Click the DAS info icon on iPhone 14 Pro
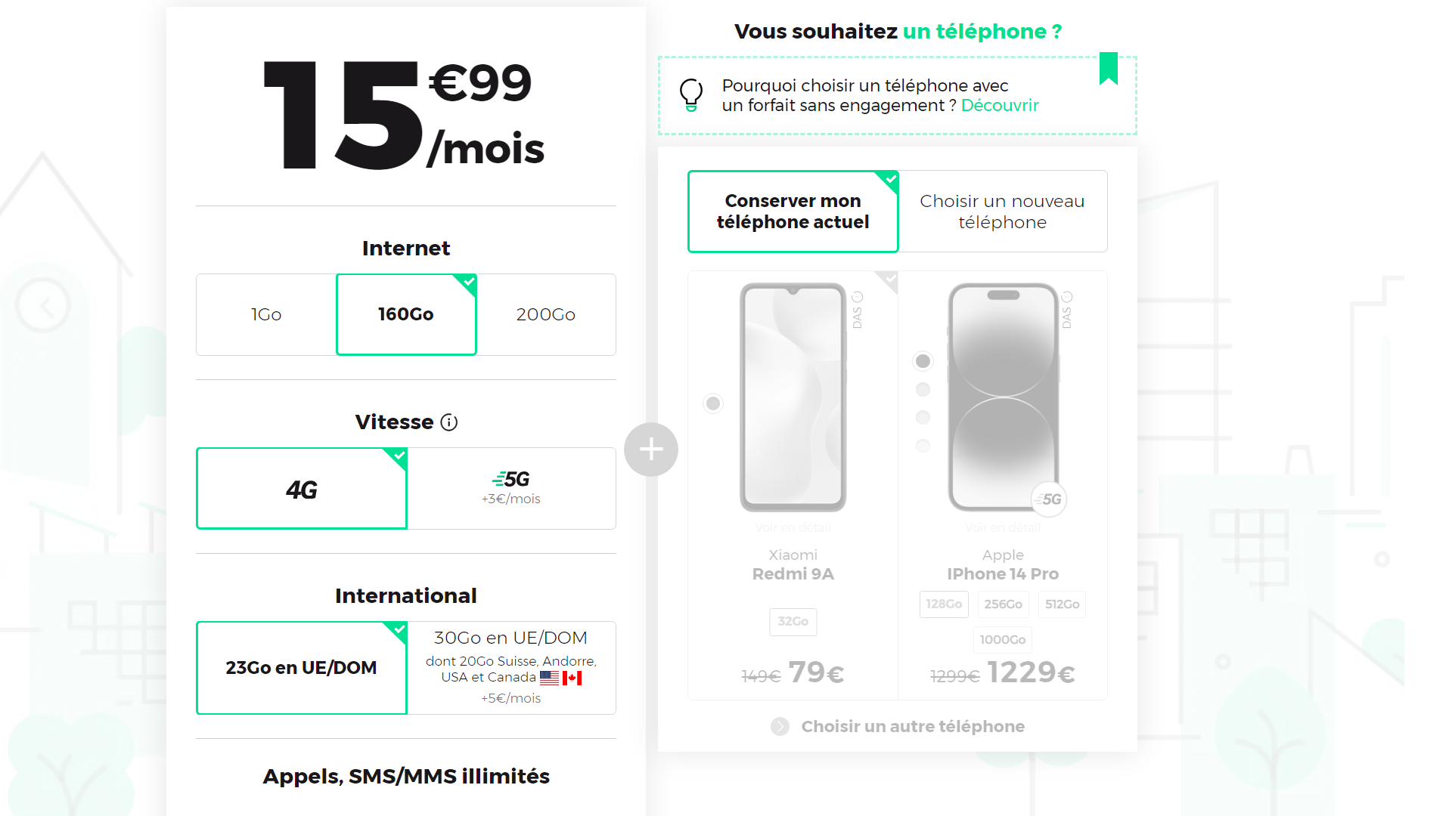This screenshot has width=1452, height=816. [1067, 310]
